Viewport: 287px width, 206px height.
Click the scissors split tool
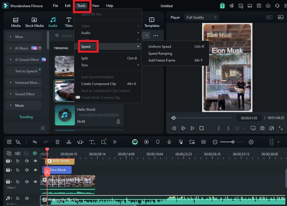point(69,142)
